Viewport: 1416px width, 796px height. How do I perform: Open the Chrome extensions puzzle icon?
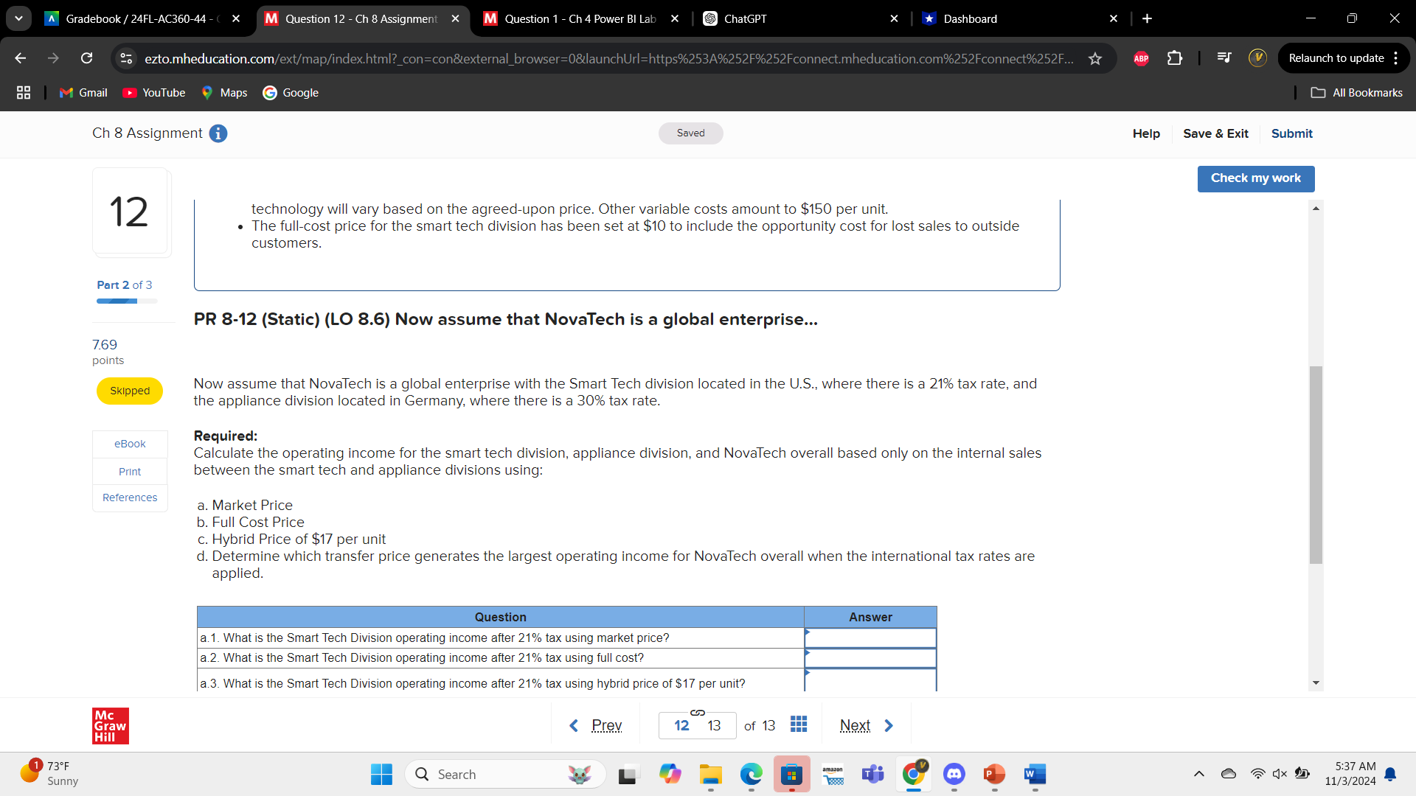[x=1174, y=58]
